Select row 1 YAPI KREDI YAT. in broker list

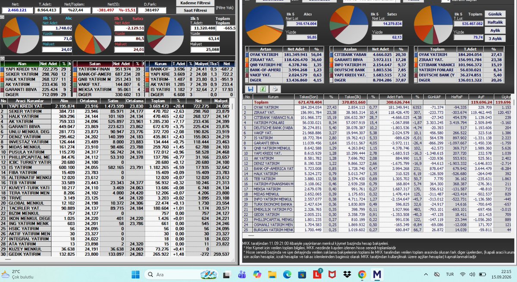[115, 106]
